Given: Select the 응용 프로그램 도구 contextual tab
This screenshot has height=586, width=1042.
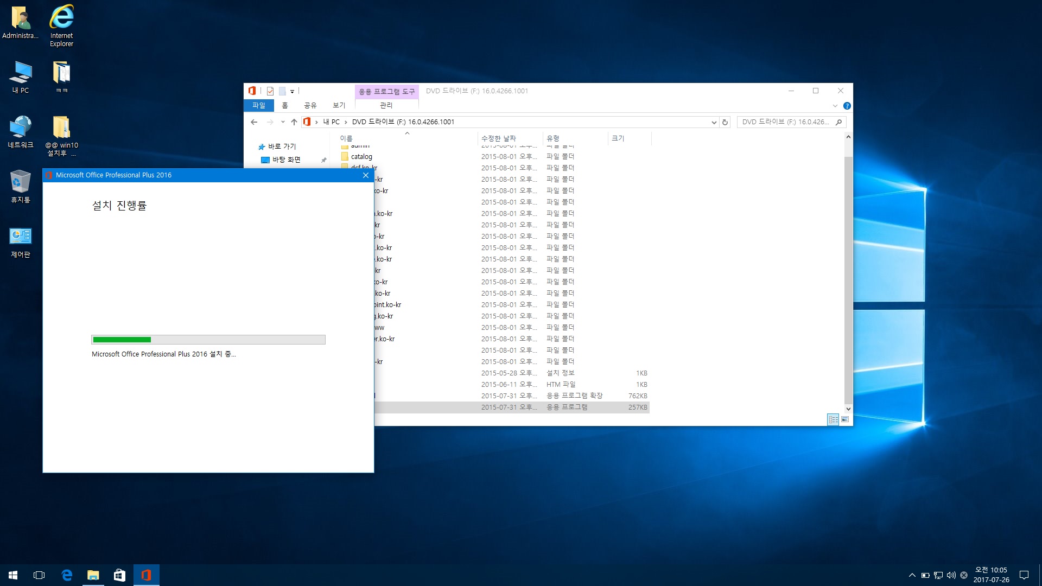Looking at the screenshot, I should tap(386, 92).
